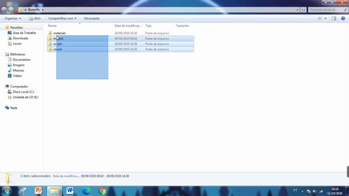This screenshot has height=196, width=349.
Task: Click Pasta de arquivos in scripts row
Action: coord(157,44)
